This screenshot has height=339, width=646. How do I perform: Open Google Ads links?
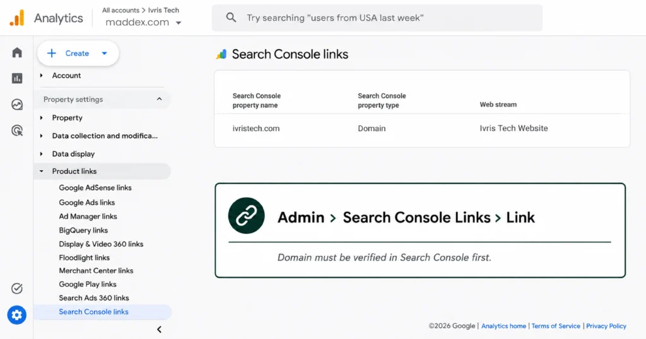pyautogui.click(x=87, y=202)
